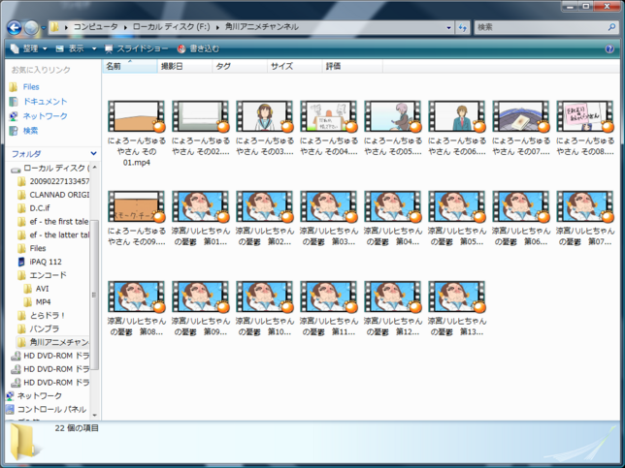The image size is (625, 468).
Task: Sort by the 名前 column header
Action: [x=130, y=67]
